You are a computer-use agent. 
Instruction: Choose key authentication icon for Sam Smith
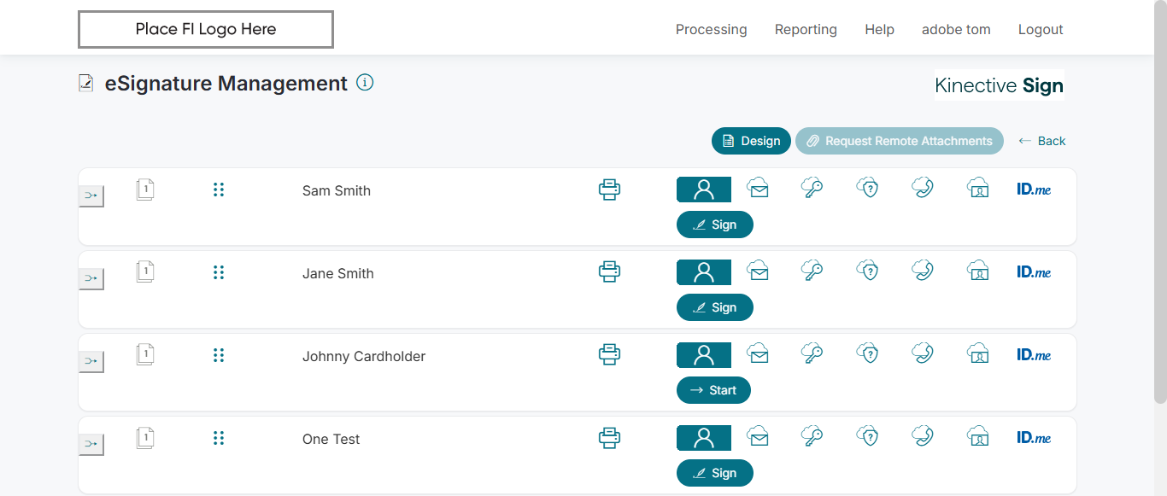812,189
